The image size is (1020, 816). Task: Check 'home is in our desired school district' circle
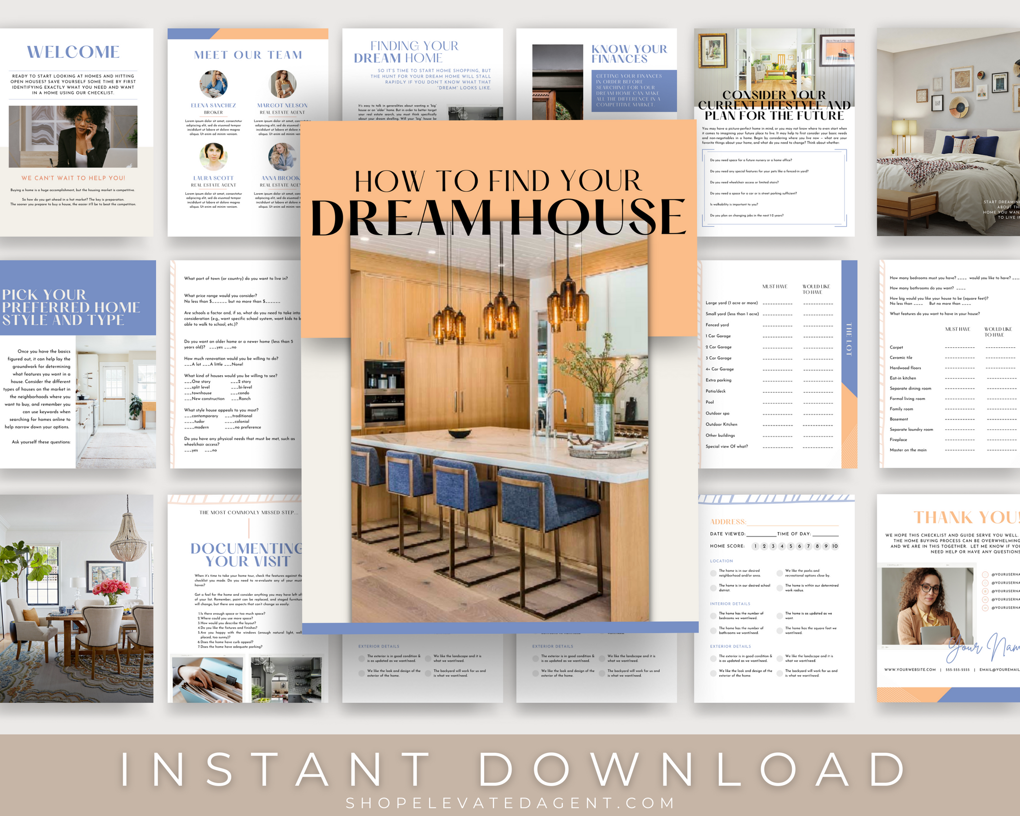click(x=713, y=588)
